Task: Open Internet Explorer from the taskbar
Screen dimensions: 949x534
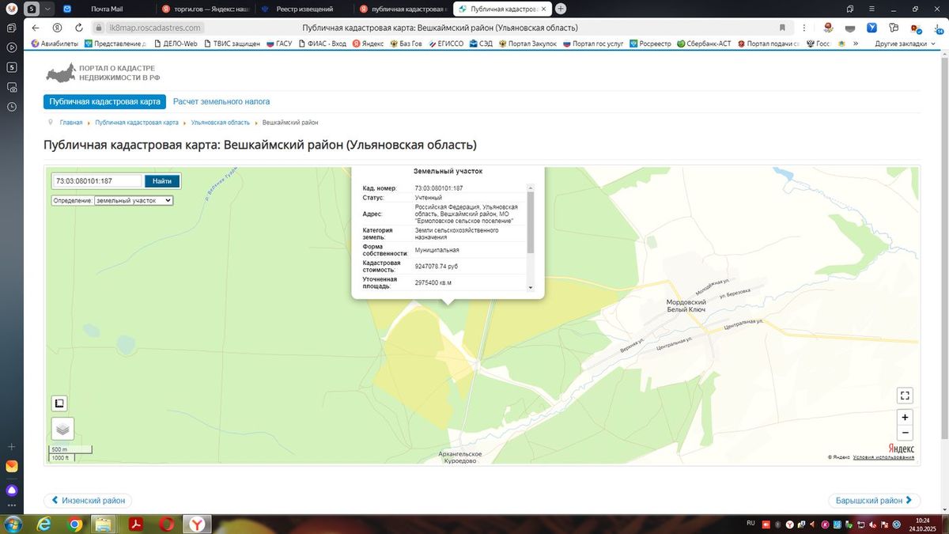Action: tap(44, 524)
